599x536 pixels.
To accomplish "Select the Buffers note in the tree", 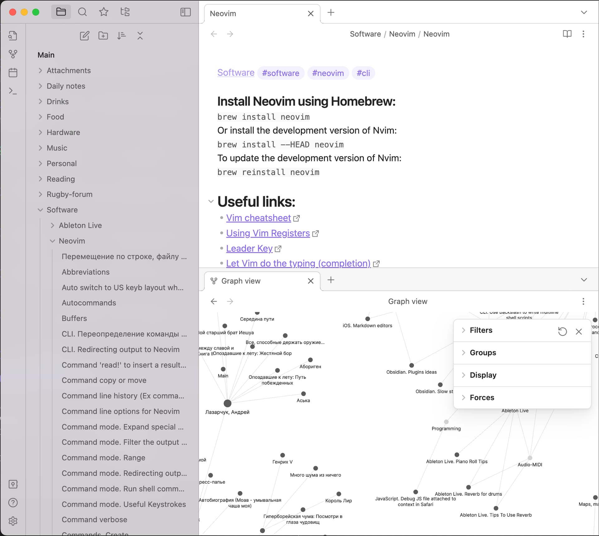I will (74, 318).
